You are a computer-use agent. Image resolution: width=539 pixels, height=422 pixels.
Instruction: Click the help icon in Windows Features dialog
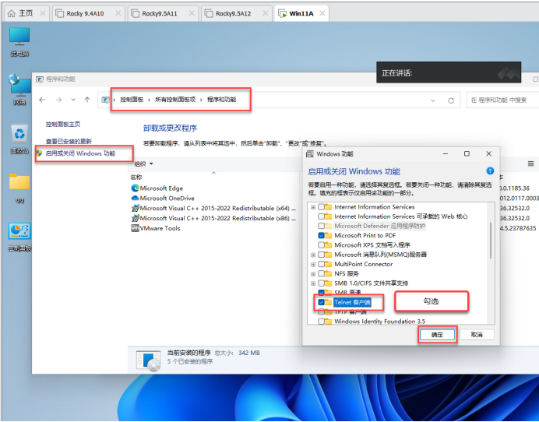point(490,171)
